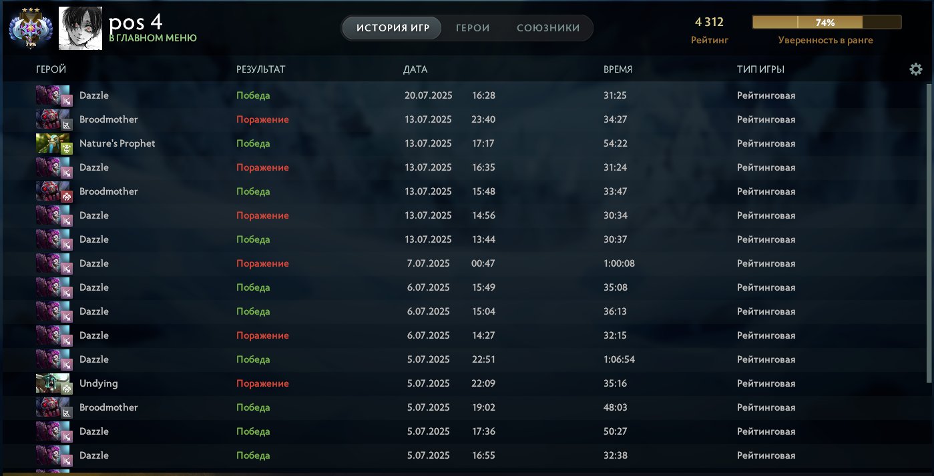Switch to the История игр tab
The height and width of the screenshot is (476, 934).
(392, 29)
